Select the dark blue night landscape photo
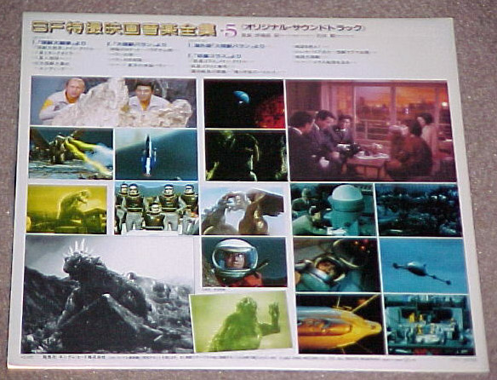This screenshot has height=380, width=497. [419, 210]
